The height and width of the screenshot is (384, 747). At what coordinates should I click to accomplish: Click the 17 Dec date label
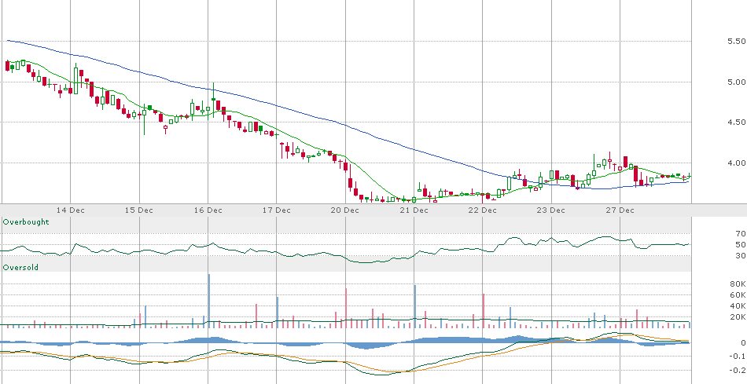pos(278,210)
